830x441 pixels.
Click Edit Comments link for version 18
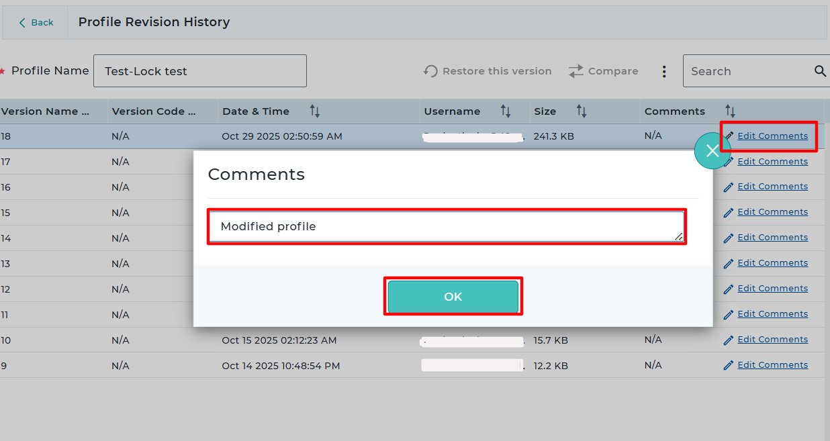(x=772, y=136)
